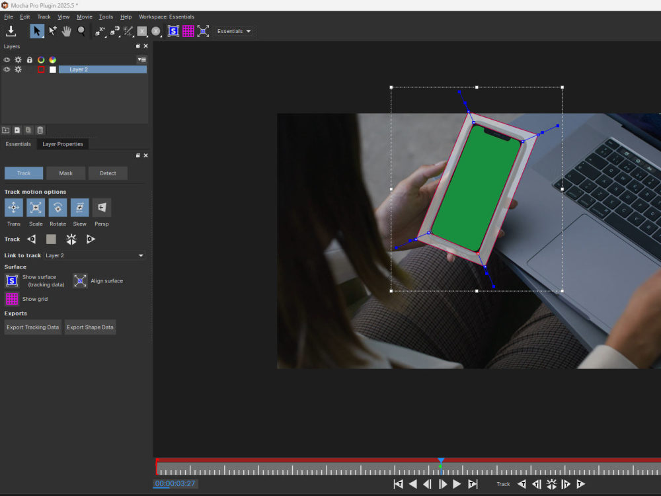
Task: Click Align Surface icon in top toolbar
Action: click(203, 31)
